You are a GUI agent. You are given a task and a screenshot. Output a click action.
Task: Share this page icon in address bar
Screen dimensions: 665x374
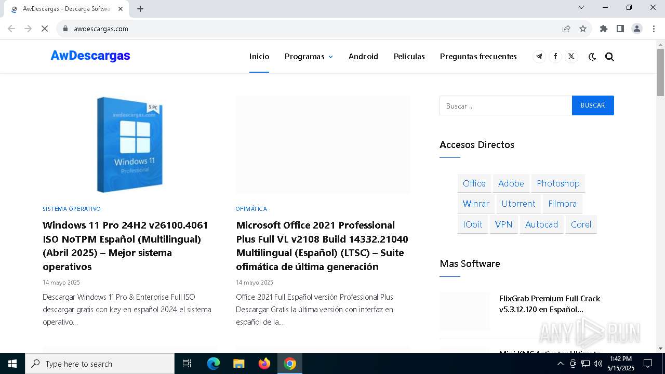pyautogui.click(x=566, y=29)
